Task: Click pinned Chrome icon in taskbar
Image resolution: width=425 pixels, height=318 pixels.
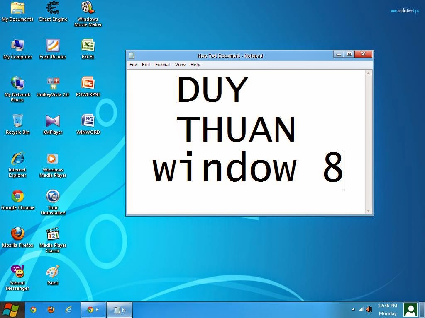Action: coord(33,310)
